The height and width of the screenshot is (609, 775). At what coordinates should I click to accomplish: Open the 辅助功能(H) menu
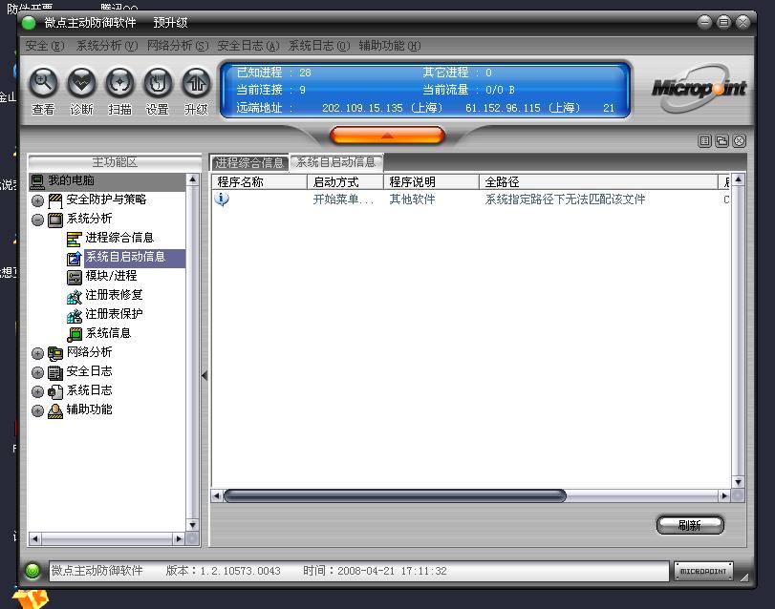390,46
